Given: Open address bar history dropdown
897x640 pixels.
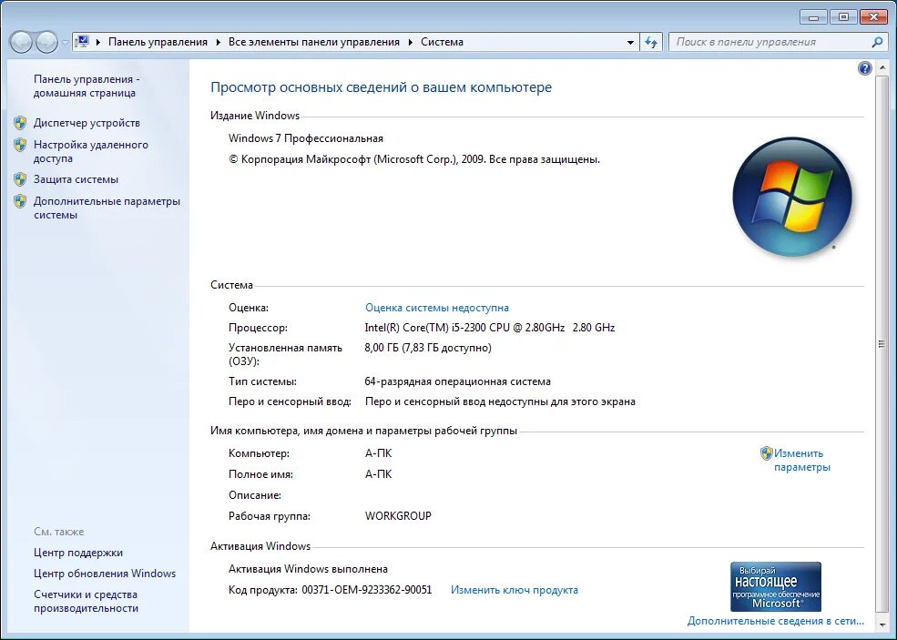Looking at the screenshot, I should click(630, 42).
